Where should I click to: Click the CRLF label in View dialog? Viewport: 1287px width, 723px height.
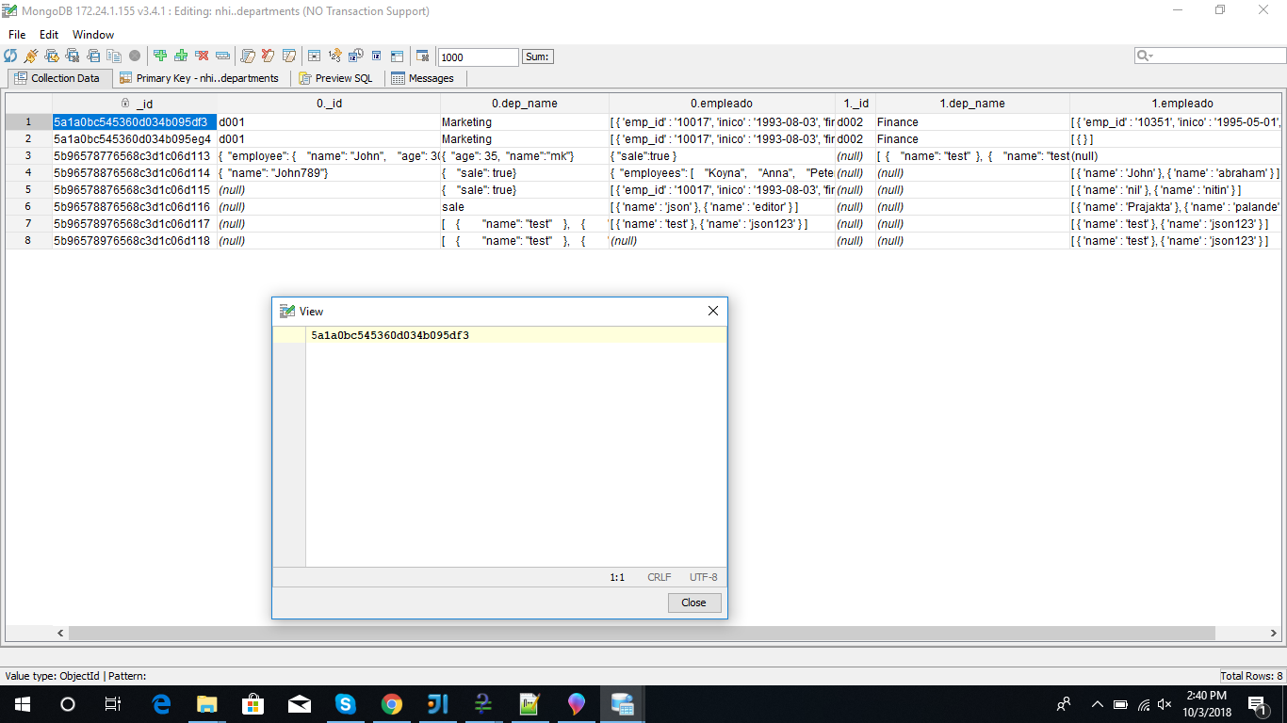point(660,577)
